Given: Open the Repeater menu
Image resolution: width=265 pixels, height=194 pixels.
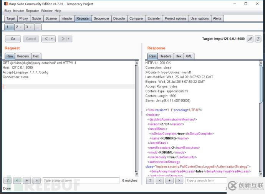Looking at the screenshot, I should 32,11.
